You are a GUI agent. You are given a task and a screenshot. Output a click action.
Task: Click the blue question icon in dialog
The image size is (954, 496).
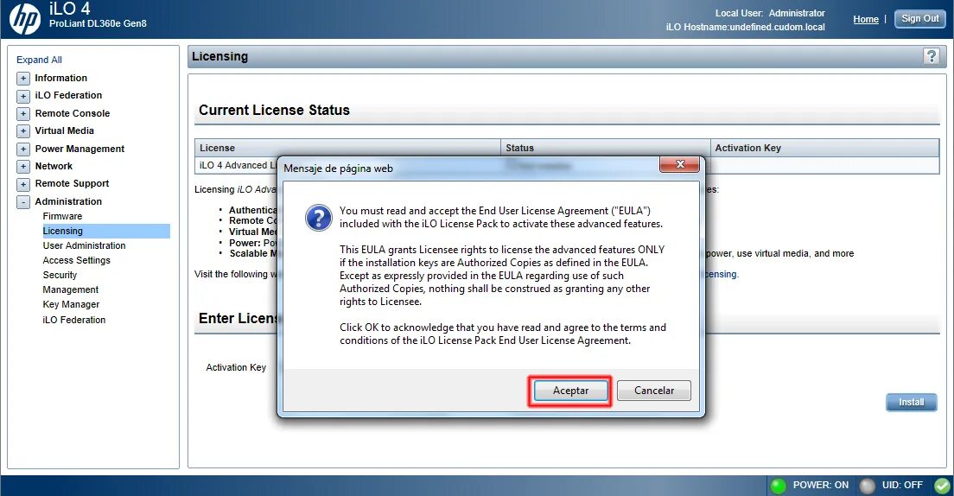pos(319,217)
